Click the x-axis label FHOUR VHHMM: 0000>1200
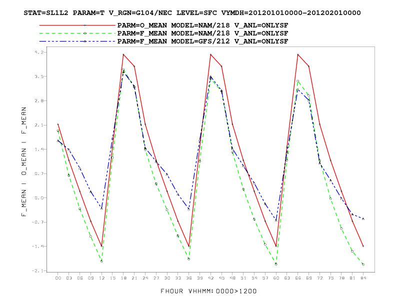This screenshot has height=306, width=396. (208, 291)
